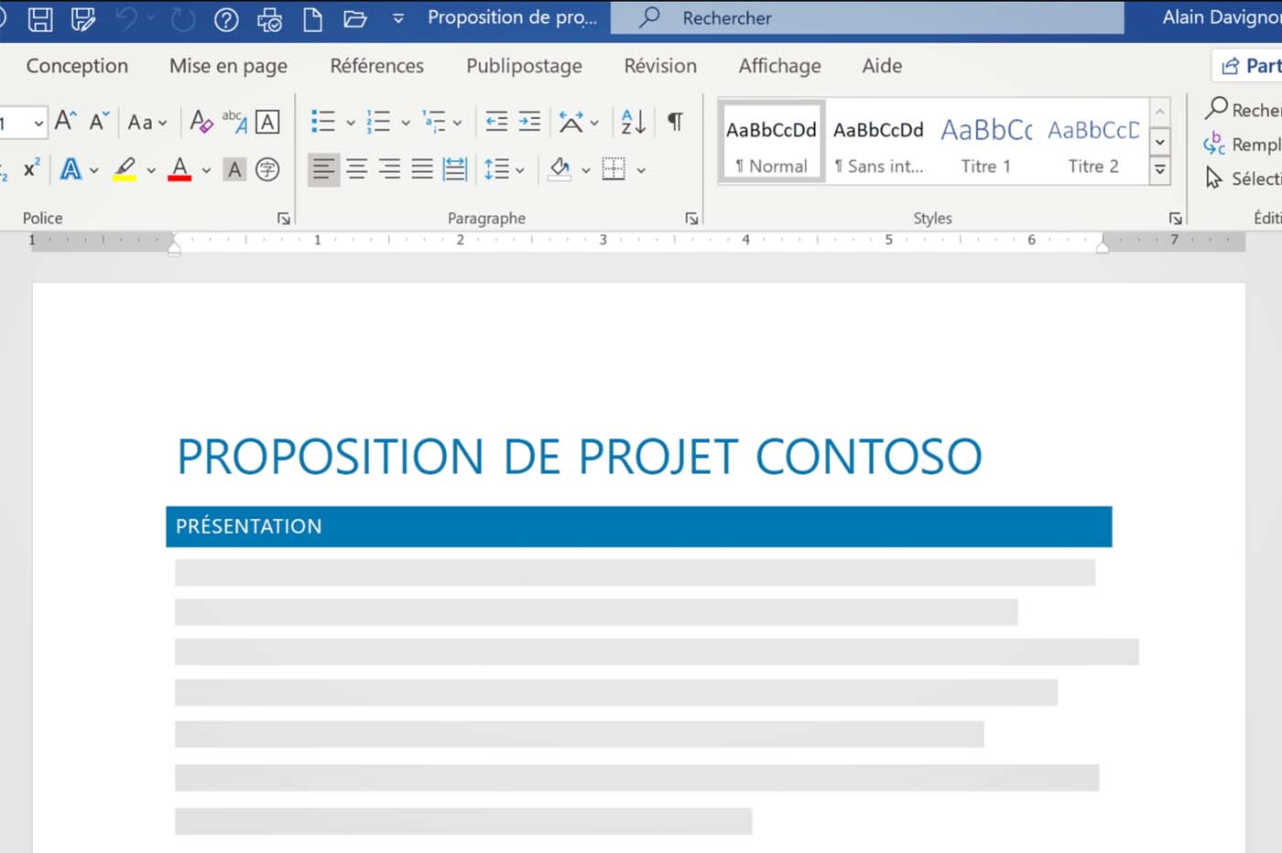Toggle paragraph marks pilcrow
The height and width of the screenshot is (853, 1282).
pos(675,121)
